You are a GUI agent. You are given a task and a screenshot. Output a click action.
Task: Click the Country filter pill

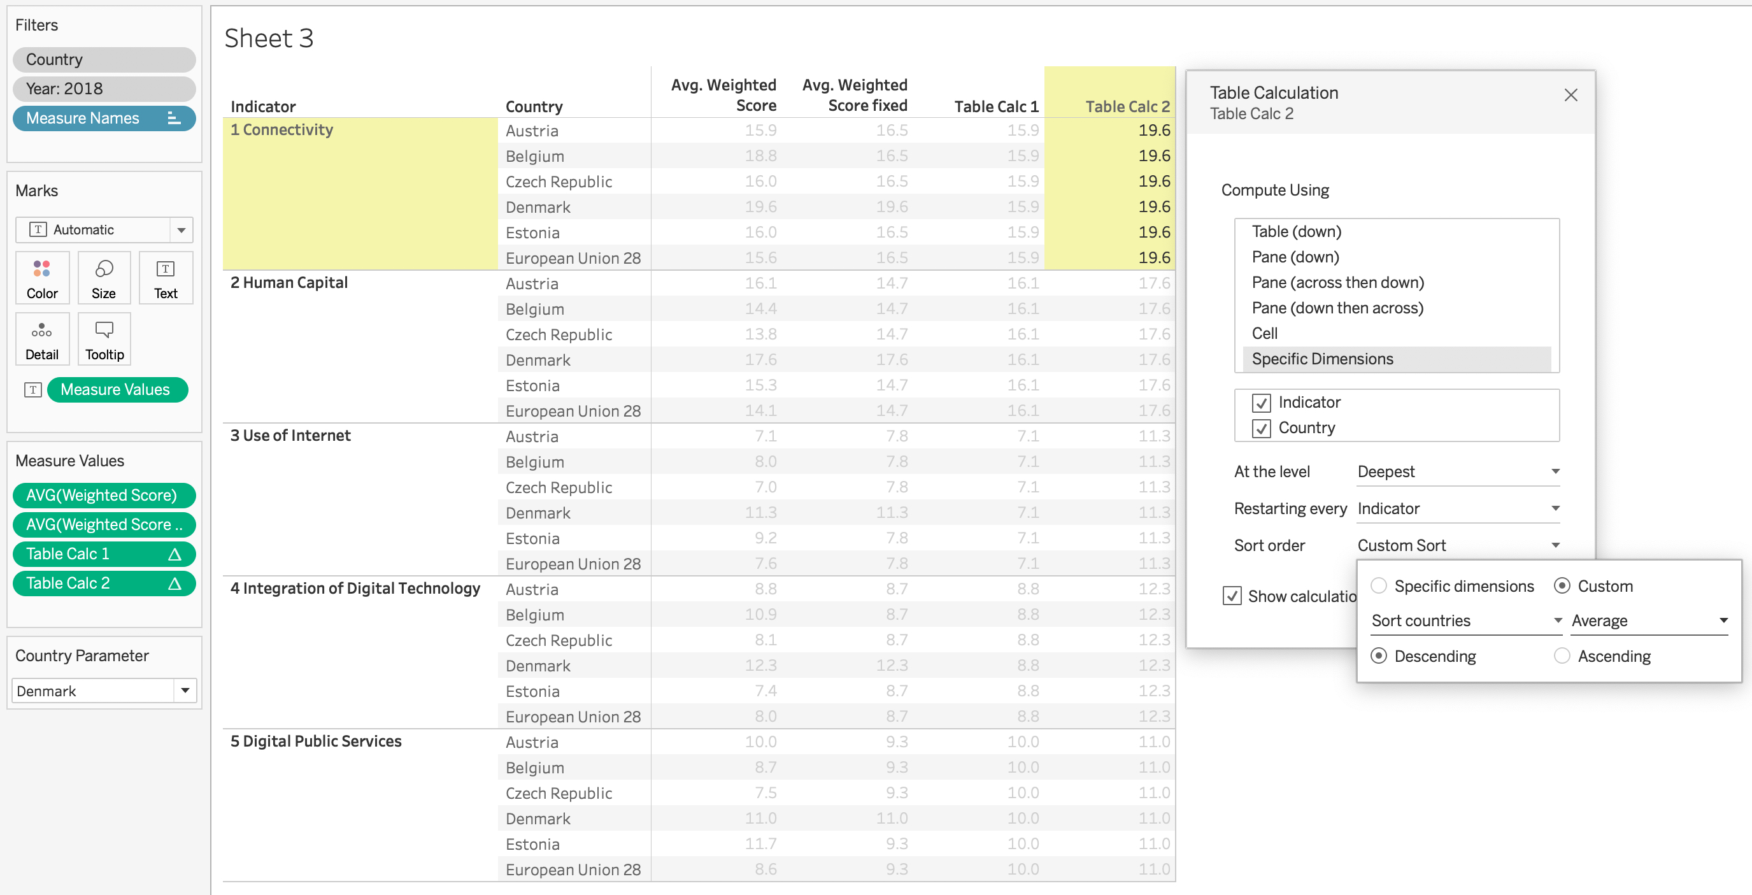[104, 60]
